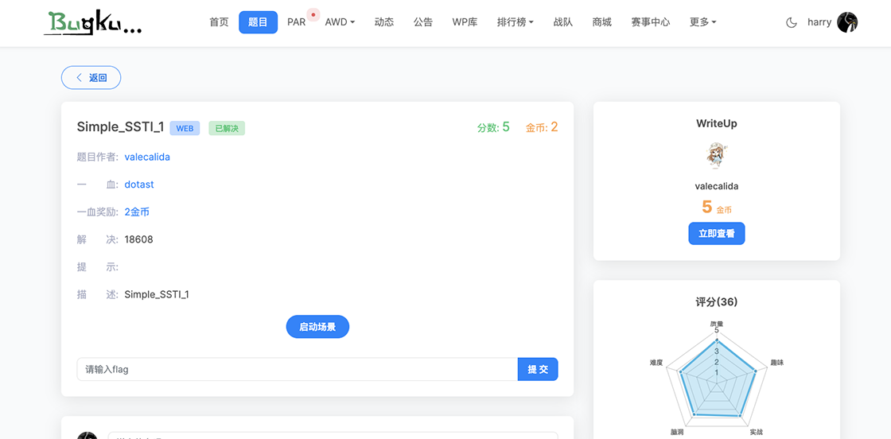
Task: Click the 难度 radar axis label
Action: pos(656,363)
